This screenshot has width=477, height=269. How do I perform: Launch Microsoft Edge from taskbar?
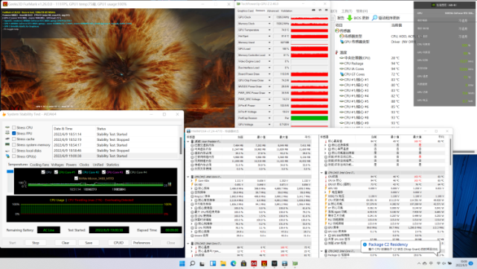click(234, 264)
